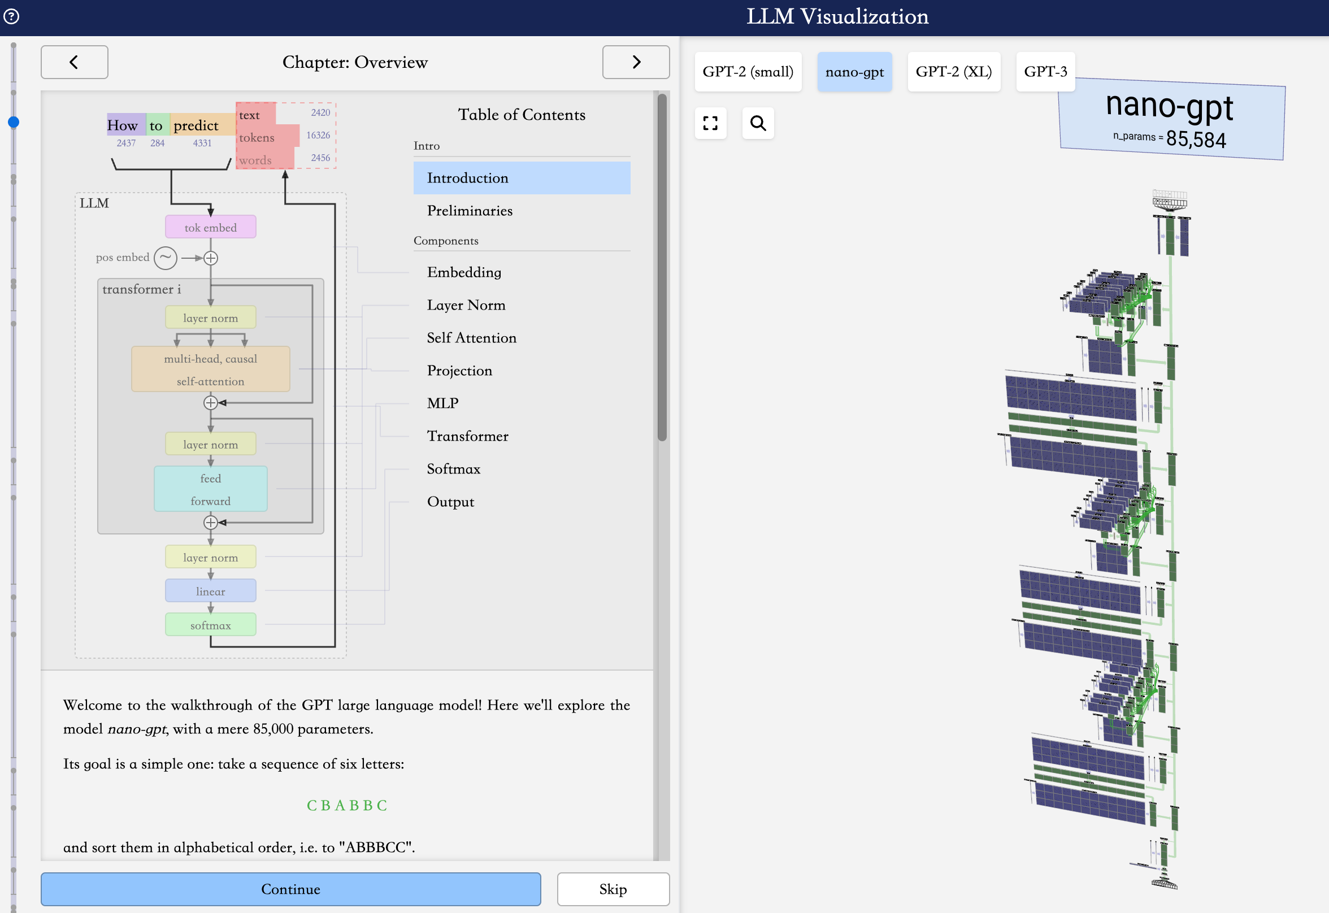Click the blue progress marker dot
This screenshot has width=1329, height=913.
pos(14,123)
